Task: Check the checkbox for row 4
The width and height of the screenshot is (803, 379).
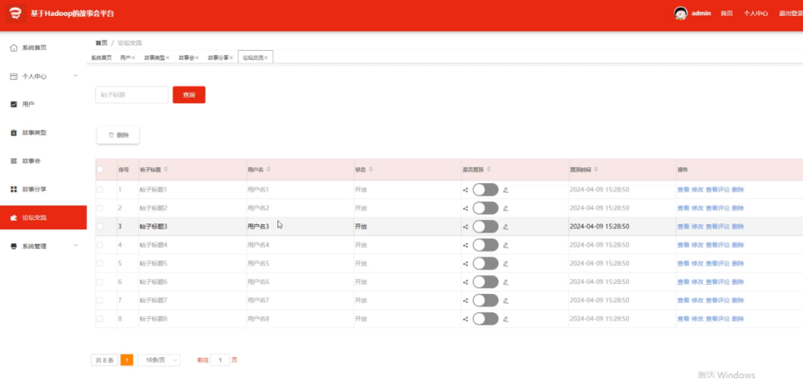Action: point(100,245)
